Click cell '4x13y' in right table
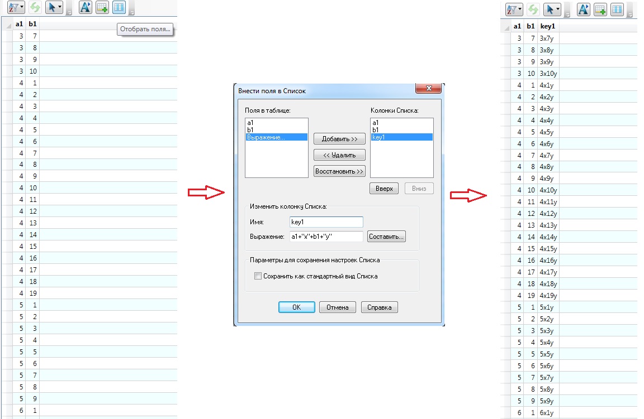 [x=548, y=225]
